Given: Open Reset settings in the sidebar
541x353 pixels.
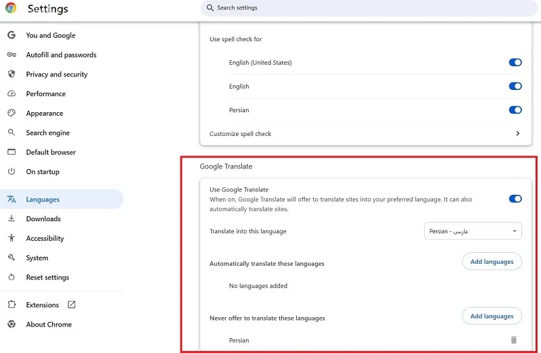Looking at the screenshot, I should pyautogui.click(x=47, y=277).
